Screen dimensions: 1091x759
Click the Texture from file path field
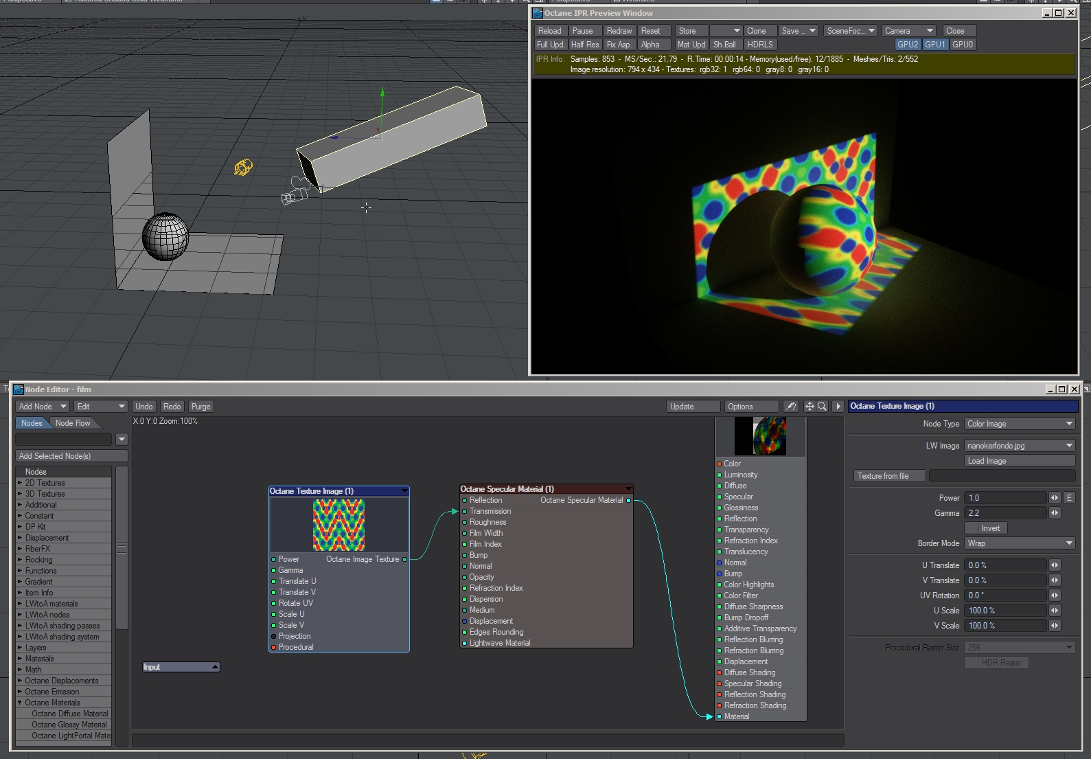[1002, 476]
